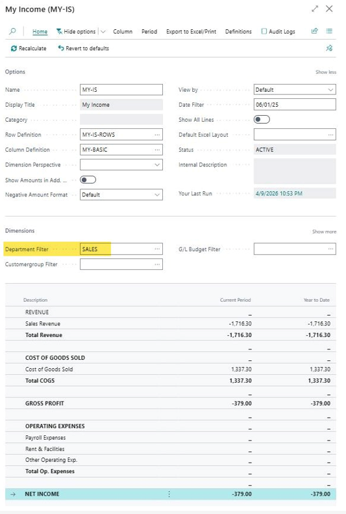Click the Current Period column header
This screenshot has height=514, width=346.
(235, 300)
